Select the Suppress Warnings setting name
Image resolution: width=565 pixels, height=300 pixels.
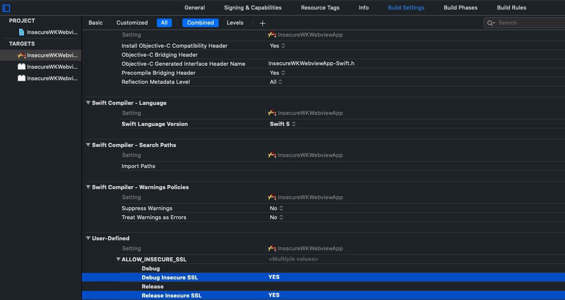[x=147, y=208]
